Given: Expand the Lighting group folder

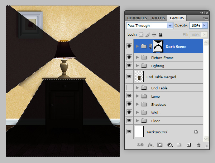Looking at the screenshot, I should click(x=137, y=66).
